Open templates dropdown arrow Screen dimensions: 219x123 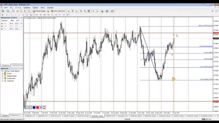(114, 11)
